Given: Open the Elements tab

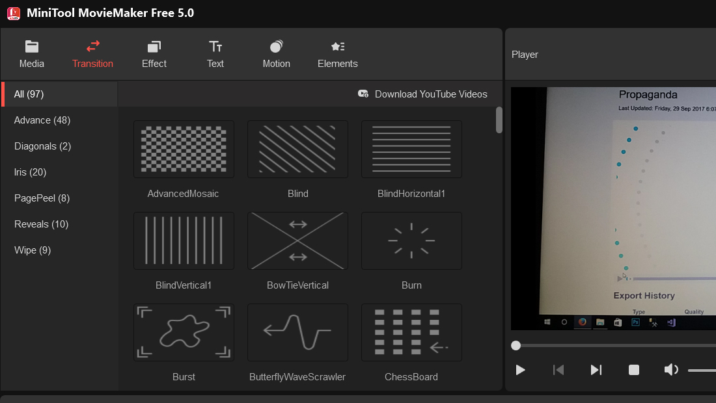Looking at the screenshot, I should pyautogui.click(x=337, y=54).
